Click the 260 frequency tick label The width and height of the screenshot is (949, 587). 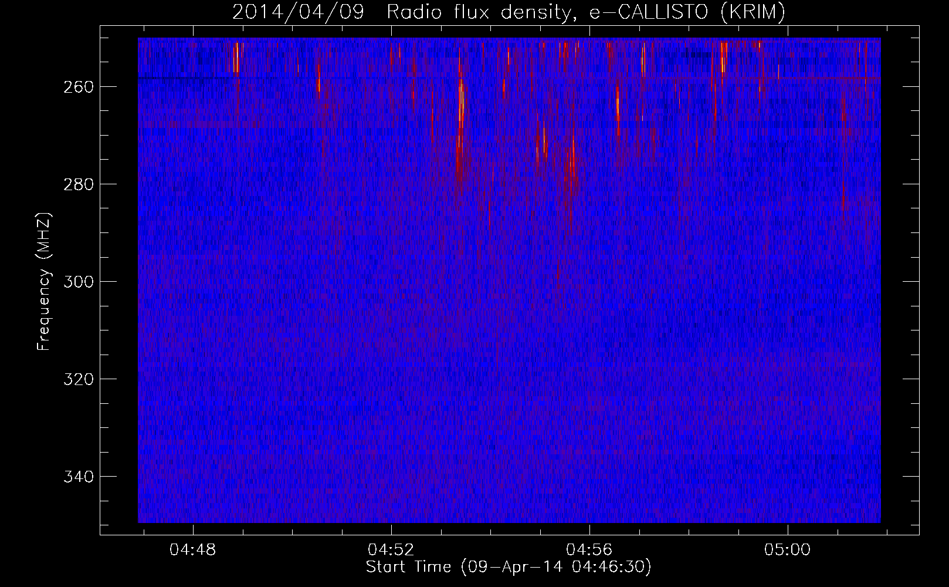[77, 87]
